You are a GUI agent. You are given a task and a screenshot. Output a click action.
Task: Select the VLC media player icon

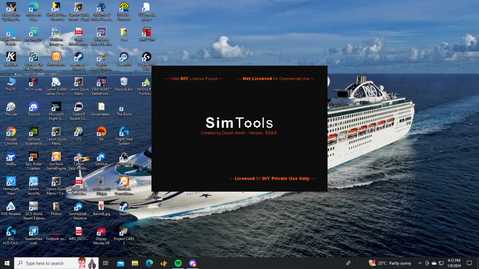tap(146, 11)
